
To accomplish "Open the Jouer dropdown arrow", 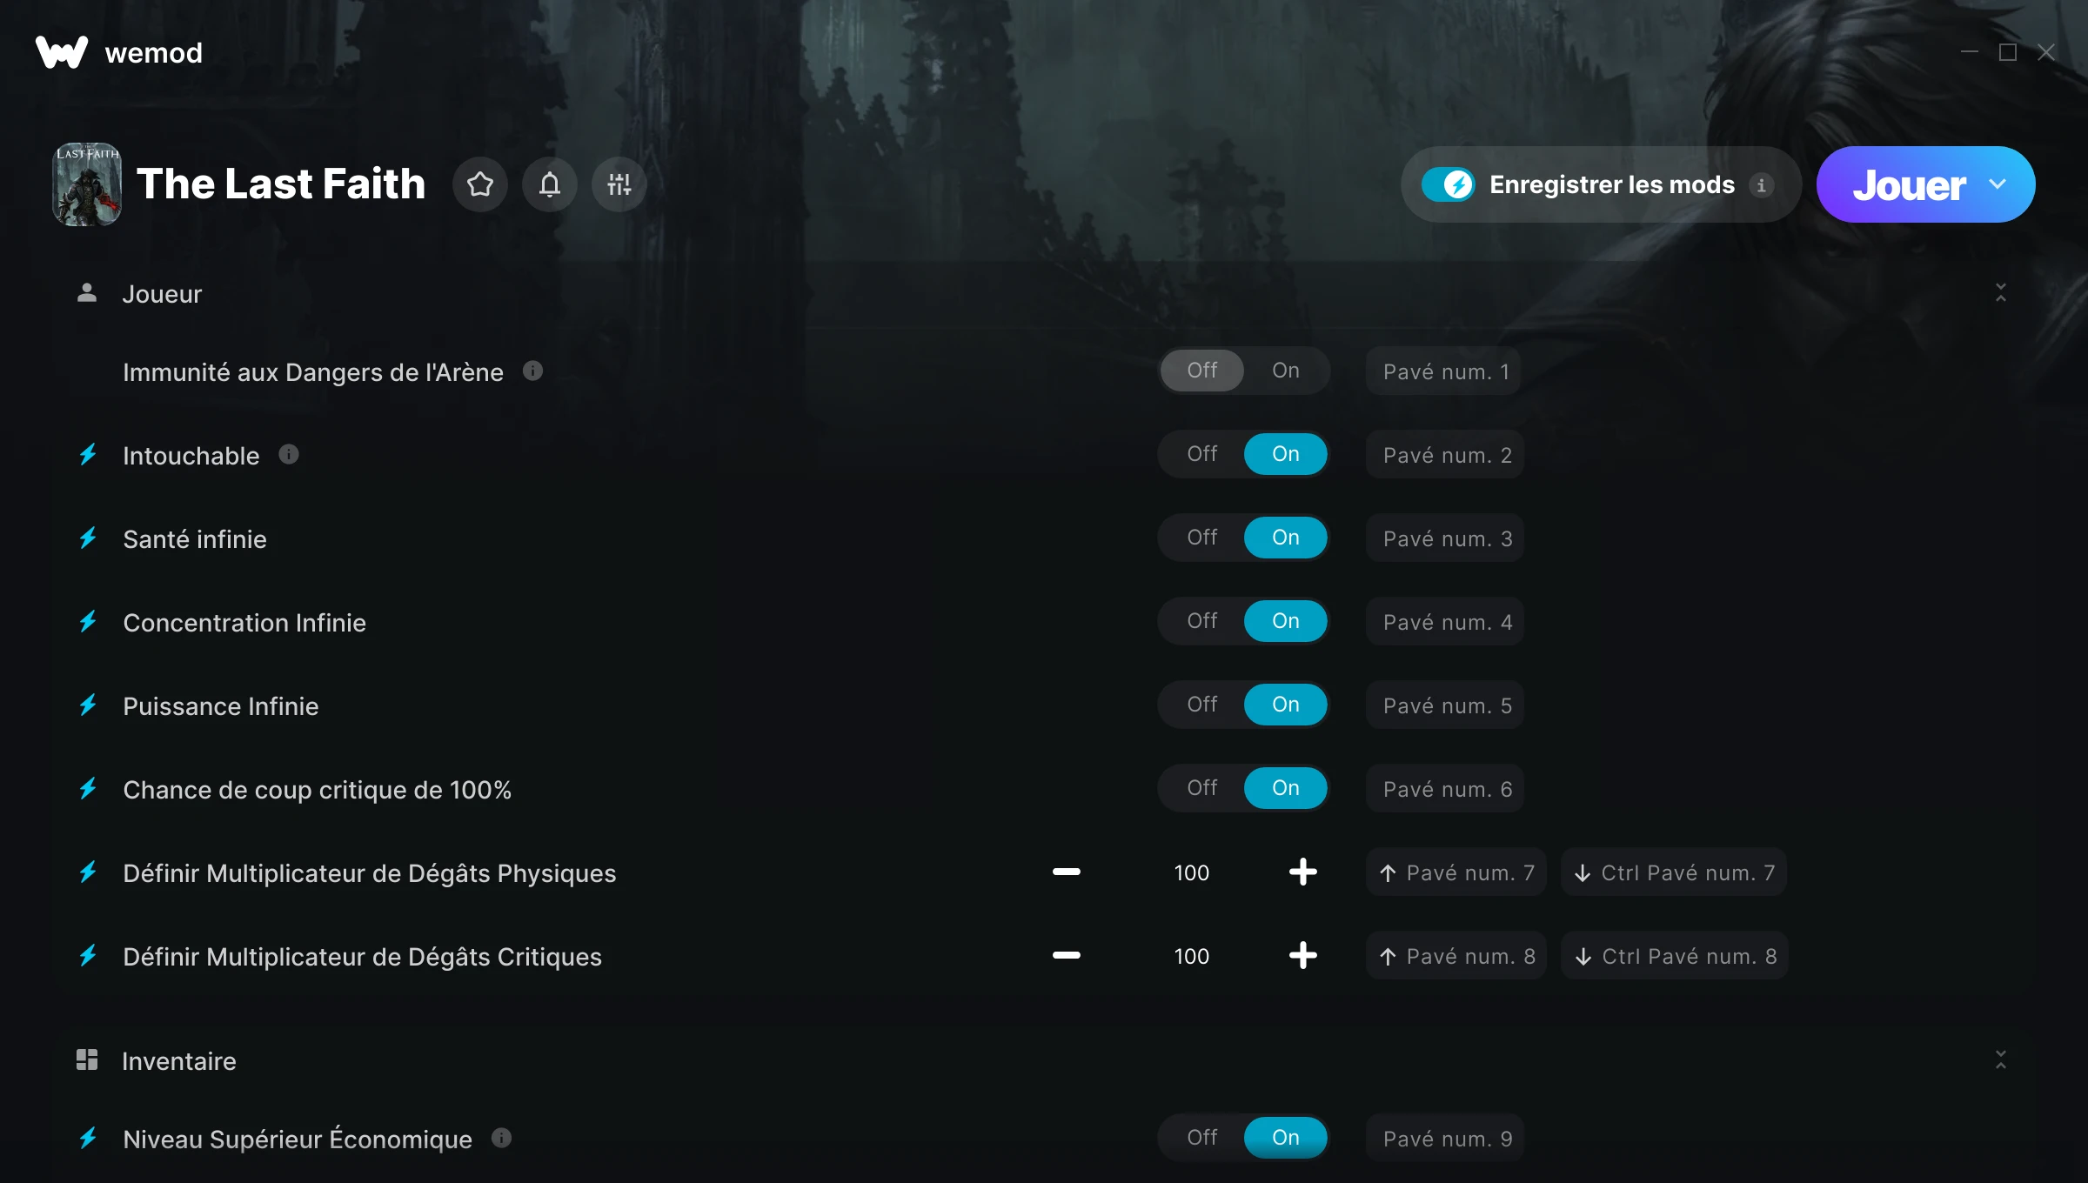I will [1998, 184].
